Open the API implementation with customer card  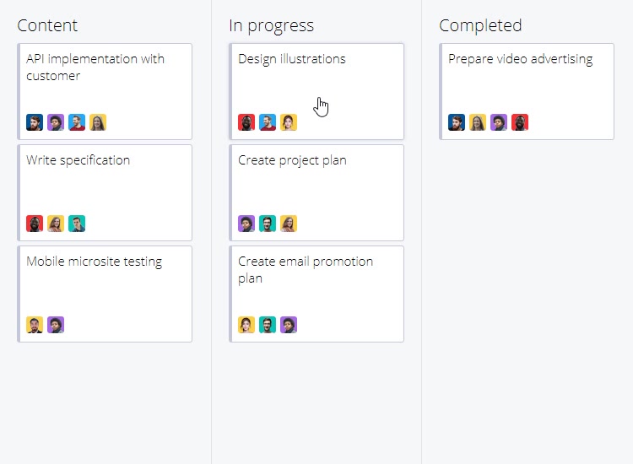pyautogui.click(x=105, y=92)
